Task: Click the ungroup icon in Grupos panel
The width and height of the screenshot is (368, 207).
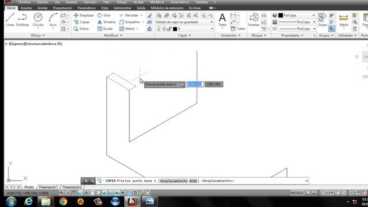Action: (331, 16)
